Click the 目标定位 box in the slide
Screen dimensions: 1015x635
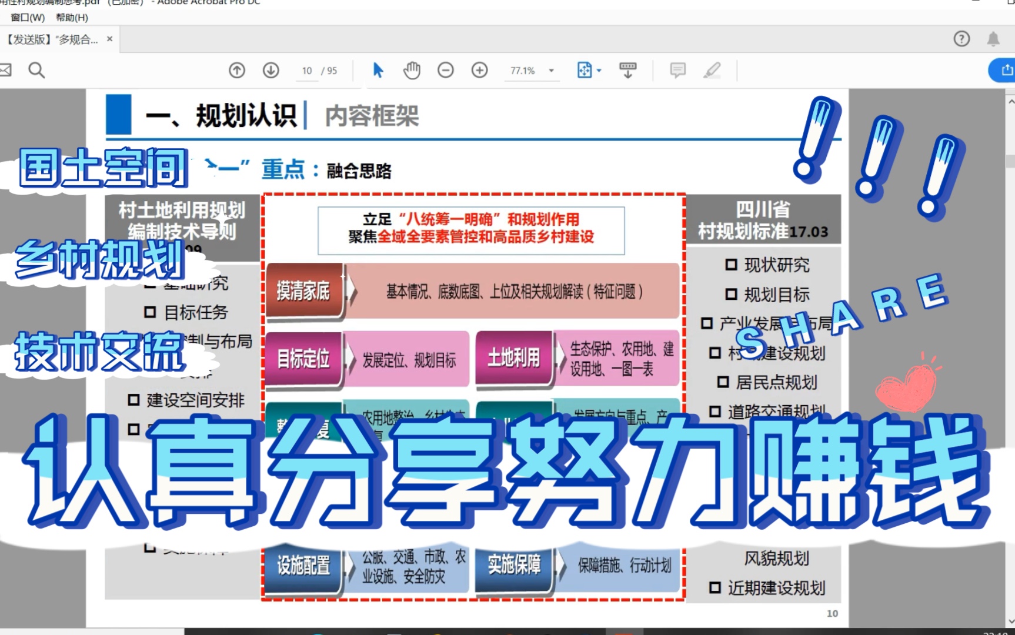(304, 359)
